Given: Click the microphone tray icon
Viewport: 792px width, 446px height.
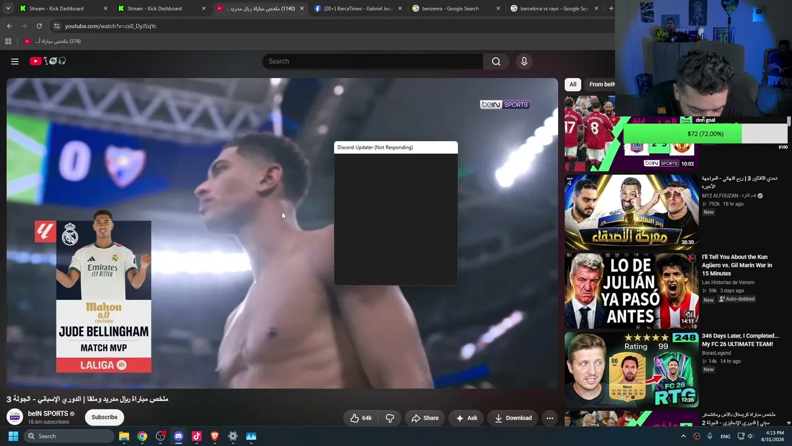Looking at the screenshot, I should (x=710, y=436).
